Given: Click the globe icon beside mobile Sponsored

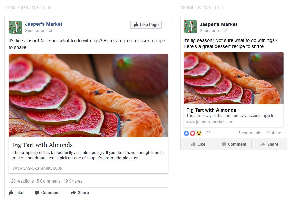Looking at the screenshot, I should tap(226, 31).
